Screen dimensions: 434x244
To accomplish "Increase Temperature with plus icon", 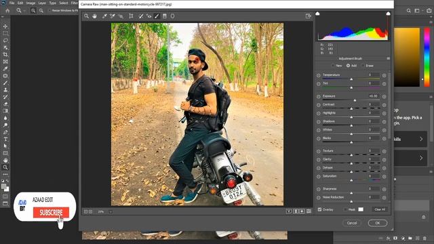I will click(384, 75).
